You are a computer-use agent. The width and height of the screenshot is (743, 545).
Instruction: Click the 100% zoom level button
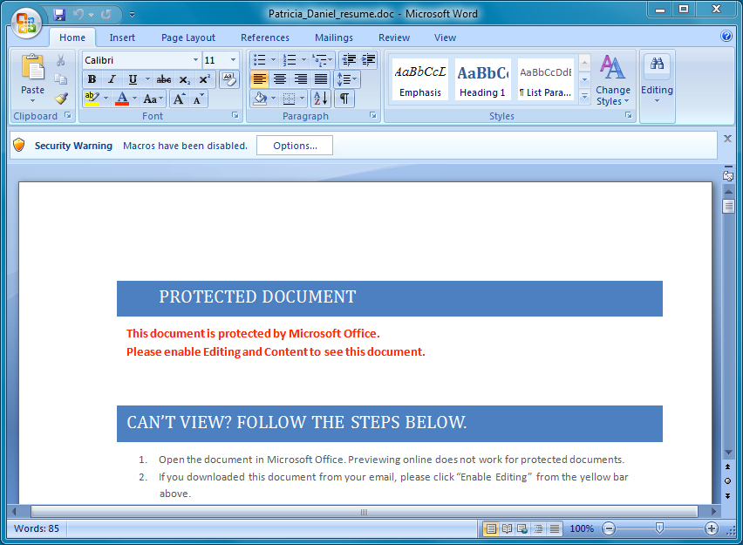pyautogui.click(x=582, y=528)
